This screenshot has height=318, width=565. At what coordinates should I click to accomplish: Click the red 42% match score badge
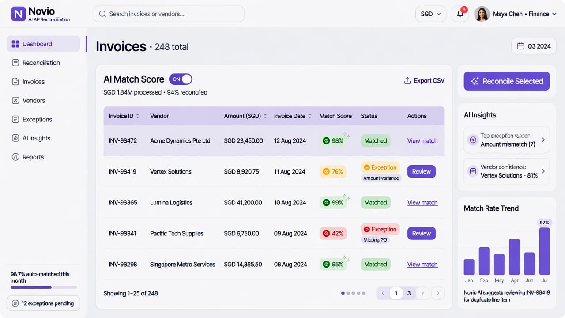click(x=333, y=234)
